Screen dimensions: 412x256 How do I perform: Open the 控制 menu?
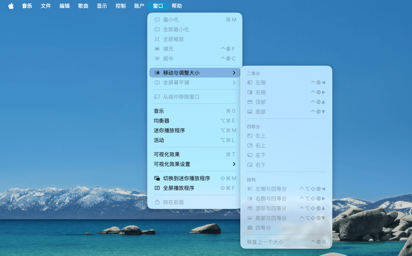(120, 6)
